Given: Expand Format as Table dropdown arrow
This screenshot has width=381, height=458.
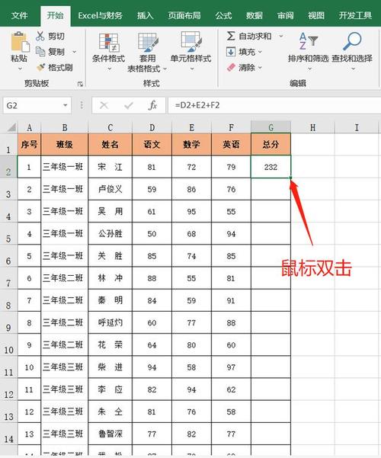Looking at the screenshot, I should [x=165, y=69].
